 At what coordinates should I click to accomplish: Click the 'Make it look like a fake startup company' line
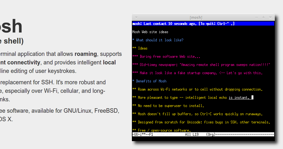click(197, 73)
